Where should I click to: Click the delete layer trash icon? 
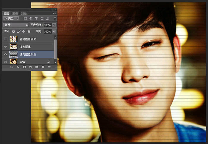(x=49, y=67)
